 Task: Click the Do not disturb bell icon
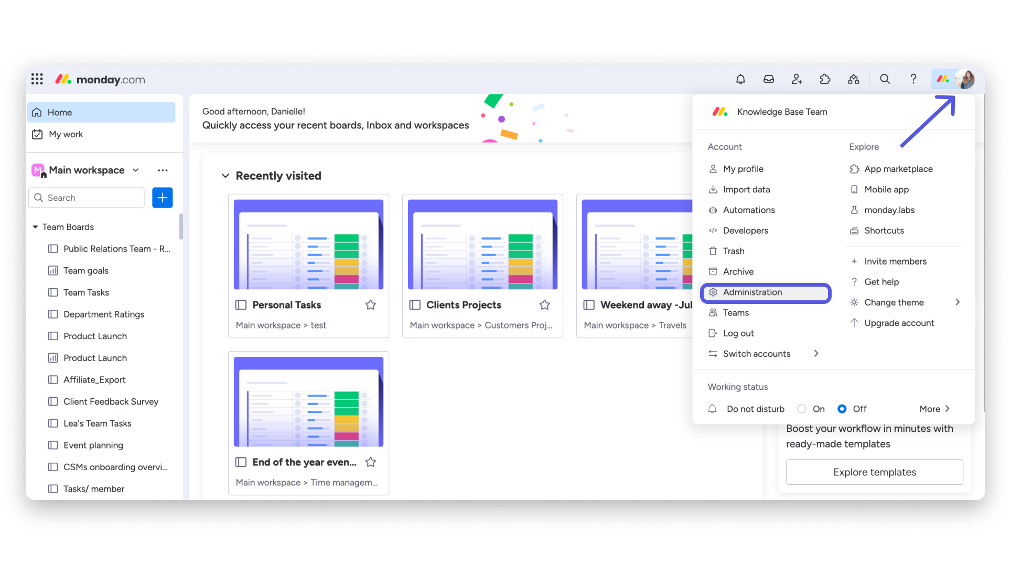click(x=712, y=409)
